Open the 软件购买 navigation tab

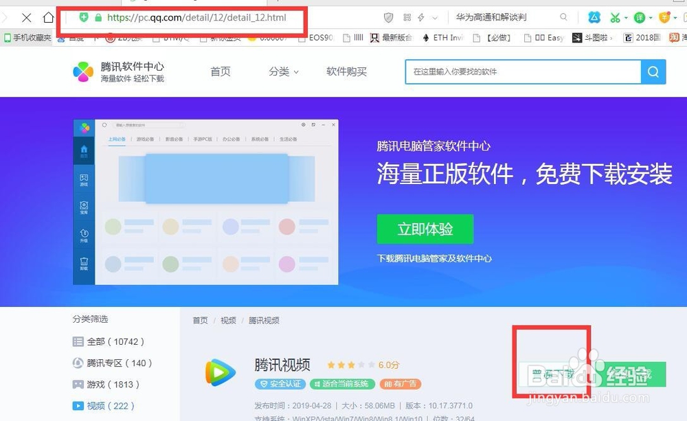point(346,71)
